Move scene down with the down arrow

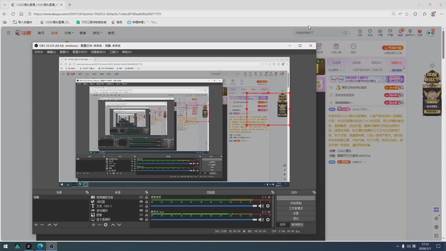(x=55, y=225)
